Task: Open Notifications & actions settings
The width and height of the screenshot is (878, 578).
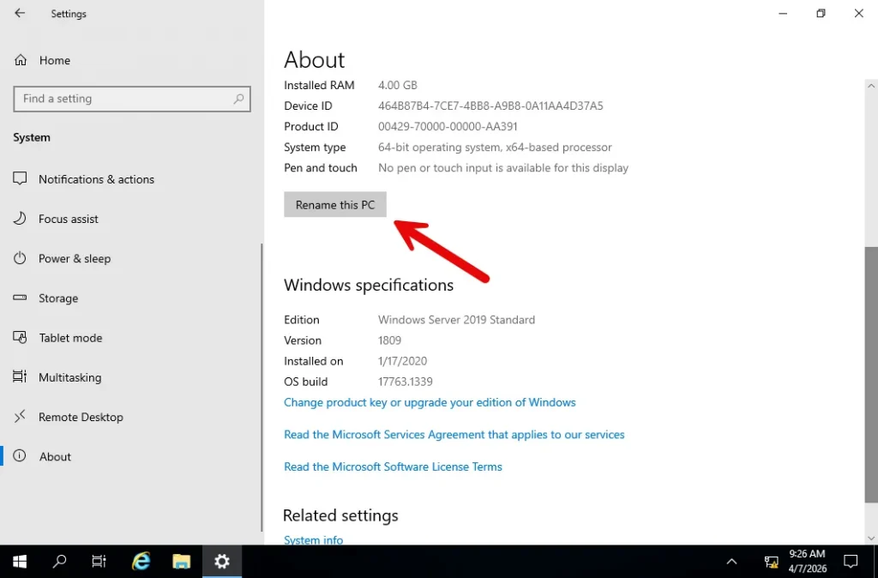Action: tap(96, 179)
